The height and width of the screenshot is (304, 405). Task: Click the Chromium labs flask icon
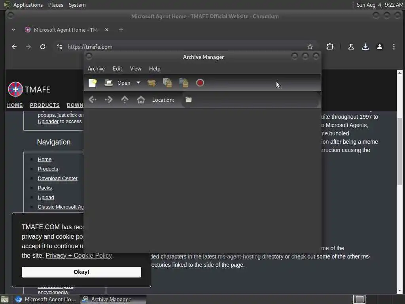point(351,47)
